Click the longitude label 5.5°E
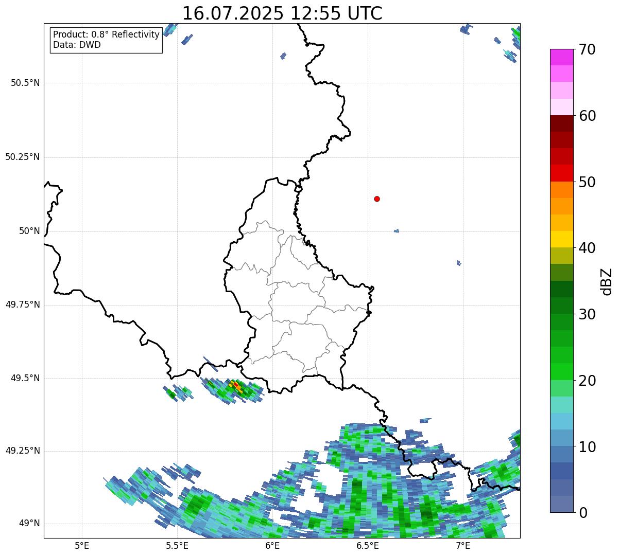The width and height of the screenshot is (619, 556). tap(177, 546)
